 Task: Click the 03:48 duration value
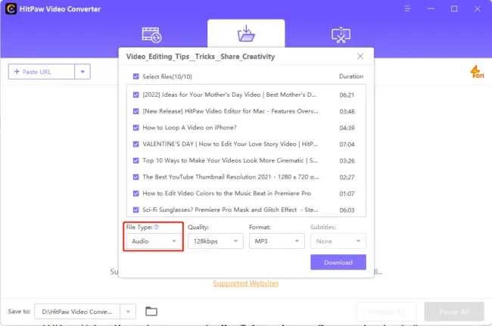347,111
